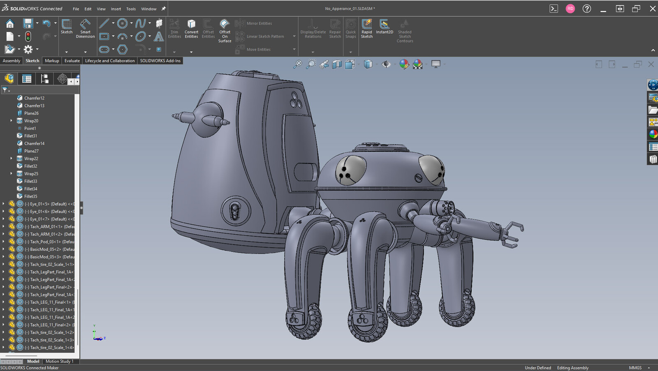Switch to the Markup tab
Viewport: 658px width, 371px height.
click(52, 61)
